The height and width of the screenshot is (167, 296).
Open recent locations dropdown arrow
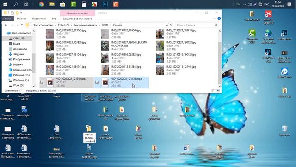pyautogui.click(x=17, y=25)
